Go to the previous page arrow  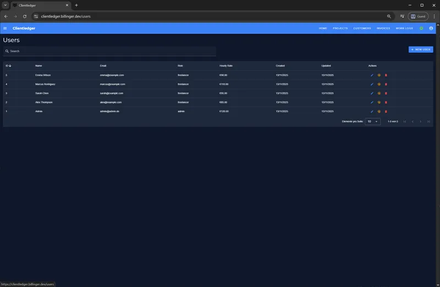tap(413, 122)
